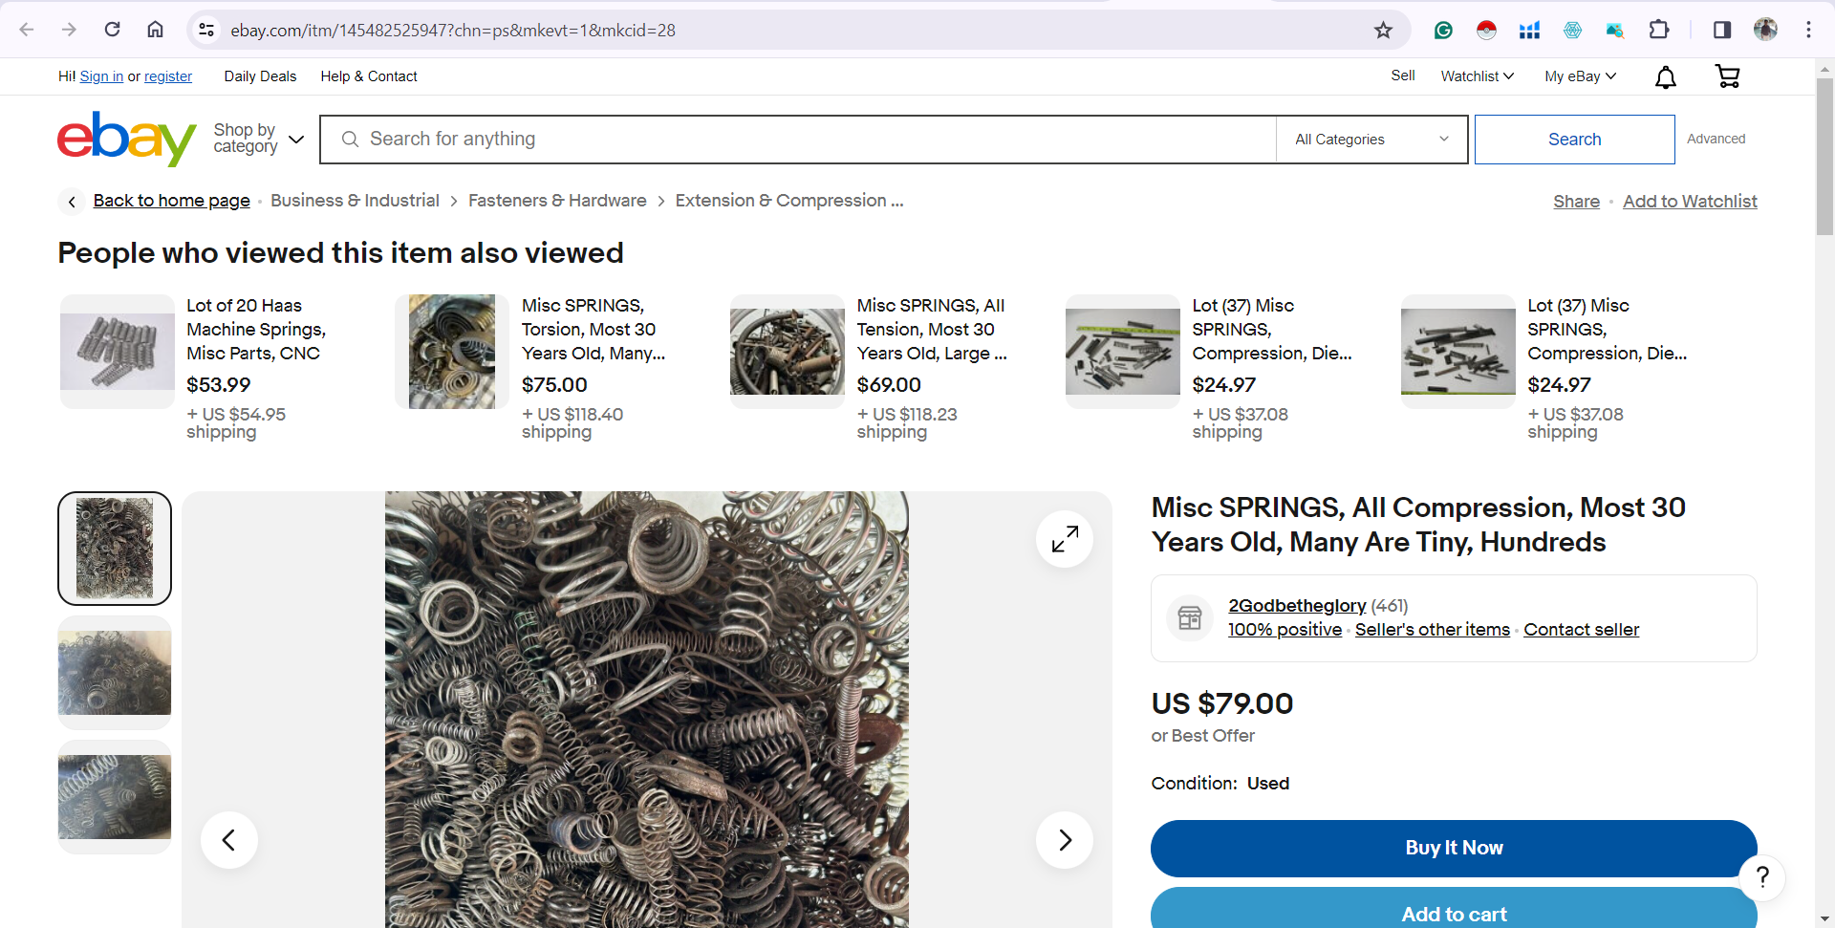Open Sell in top navigation

(1403, 76)
